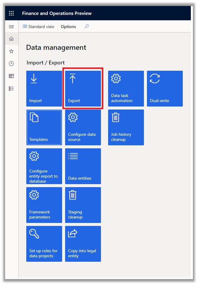Open Recent clock icon in sidebar
The image size is (198, 285).
point(11,63)
